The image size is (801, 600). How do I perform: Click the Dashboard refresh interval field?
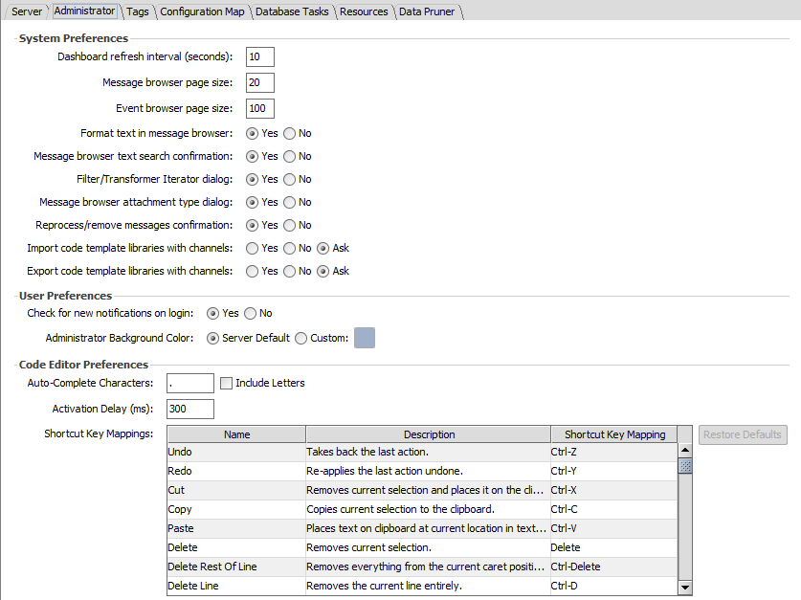(259, 56)
